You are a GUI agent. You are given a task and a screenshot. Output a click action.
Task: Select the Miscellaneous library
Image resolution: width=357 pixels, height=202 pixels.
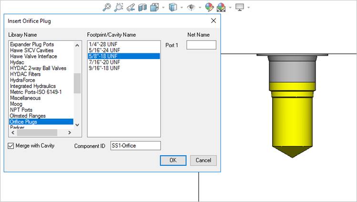[25, 98]
